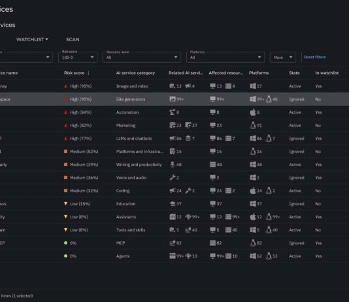Image resolution: width=349 pixels, height=302 pixels.
Task: Click the Apple icon in the Coding row
Action: tap(253, 191)
